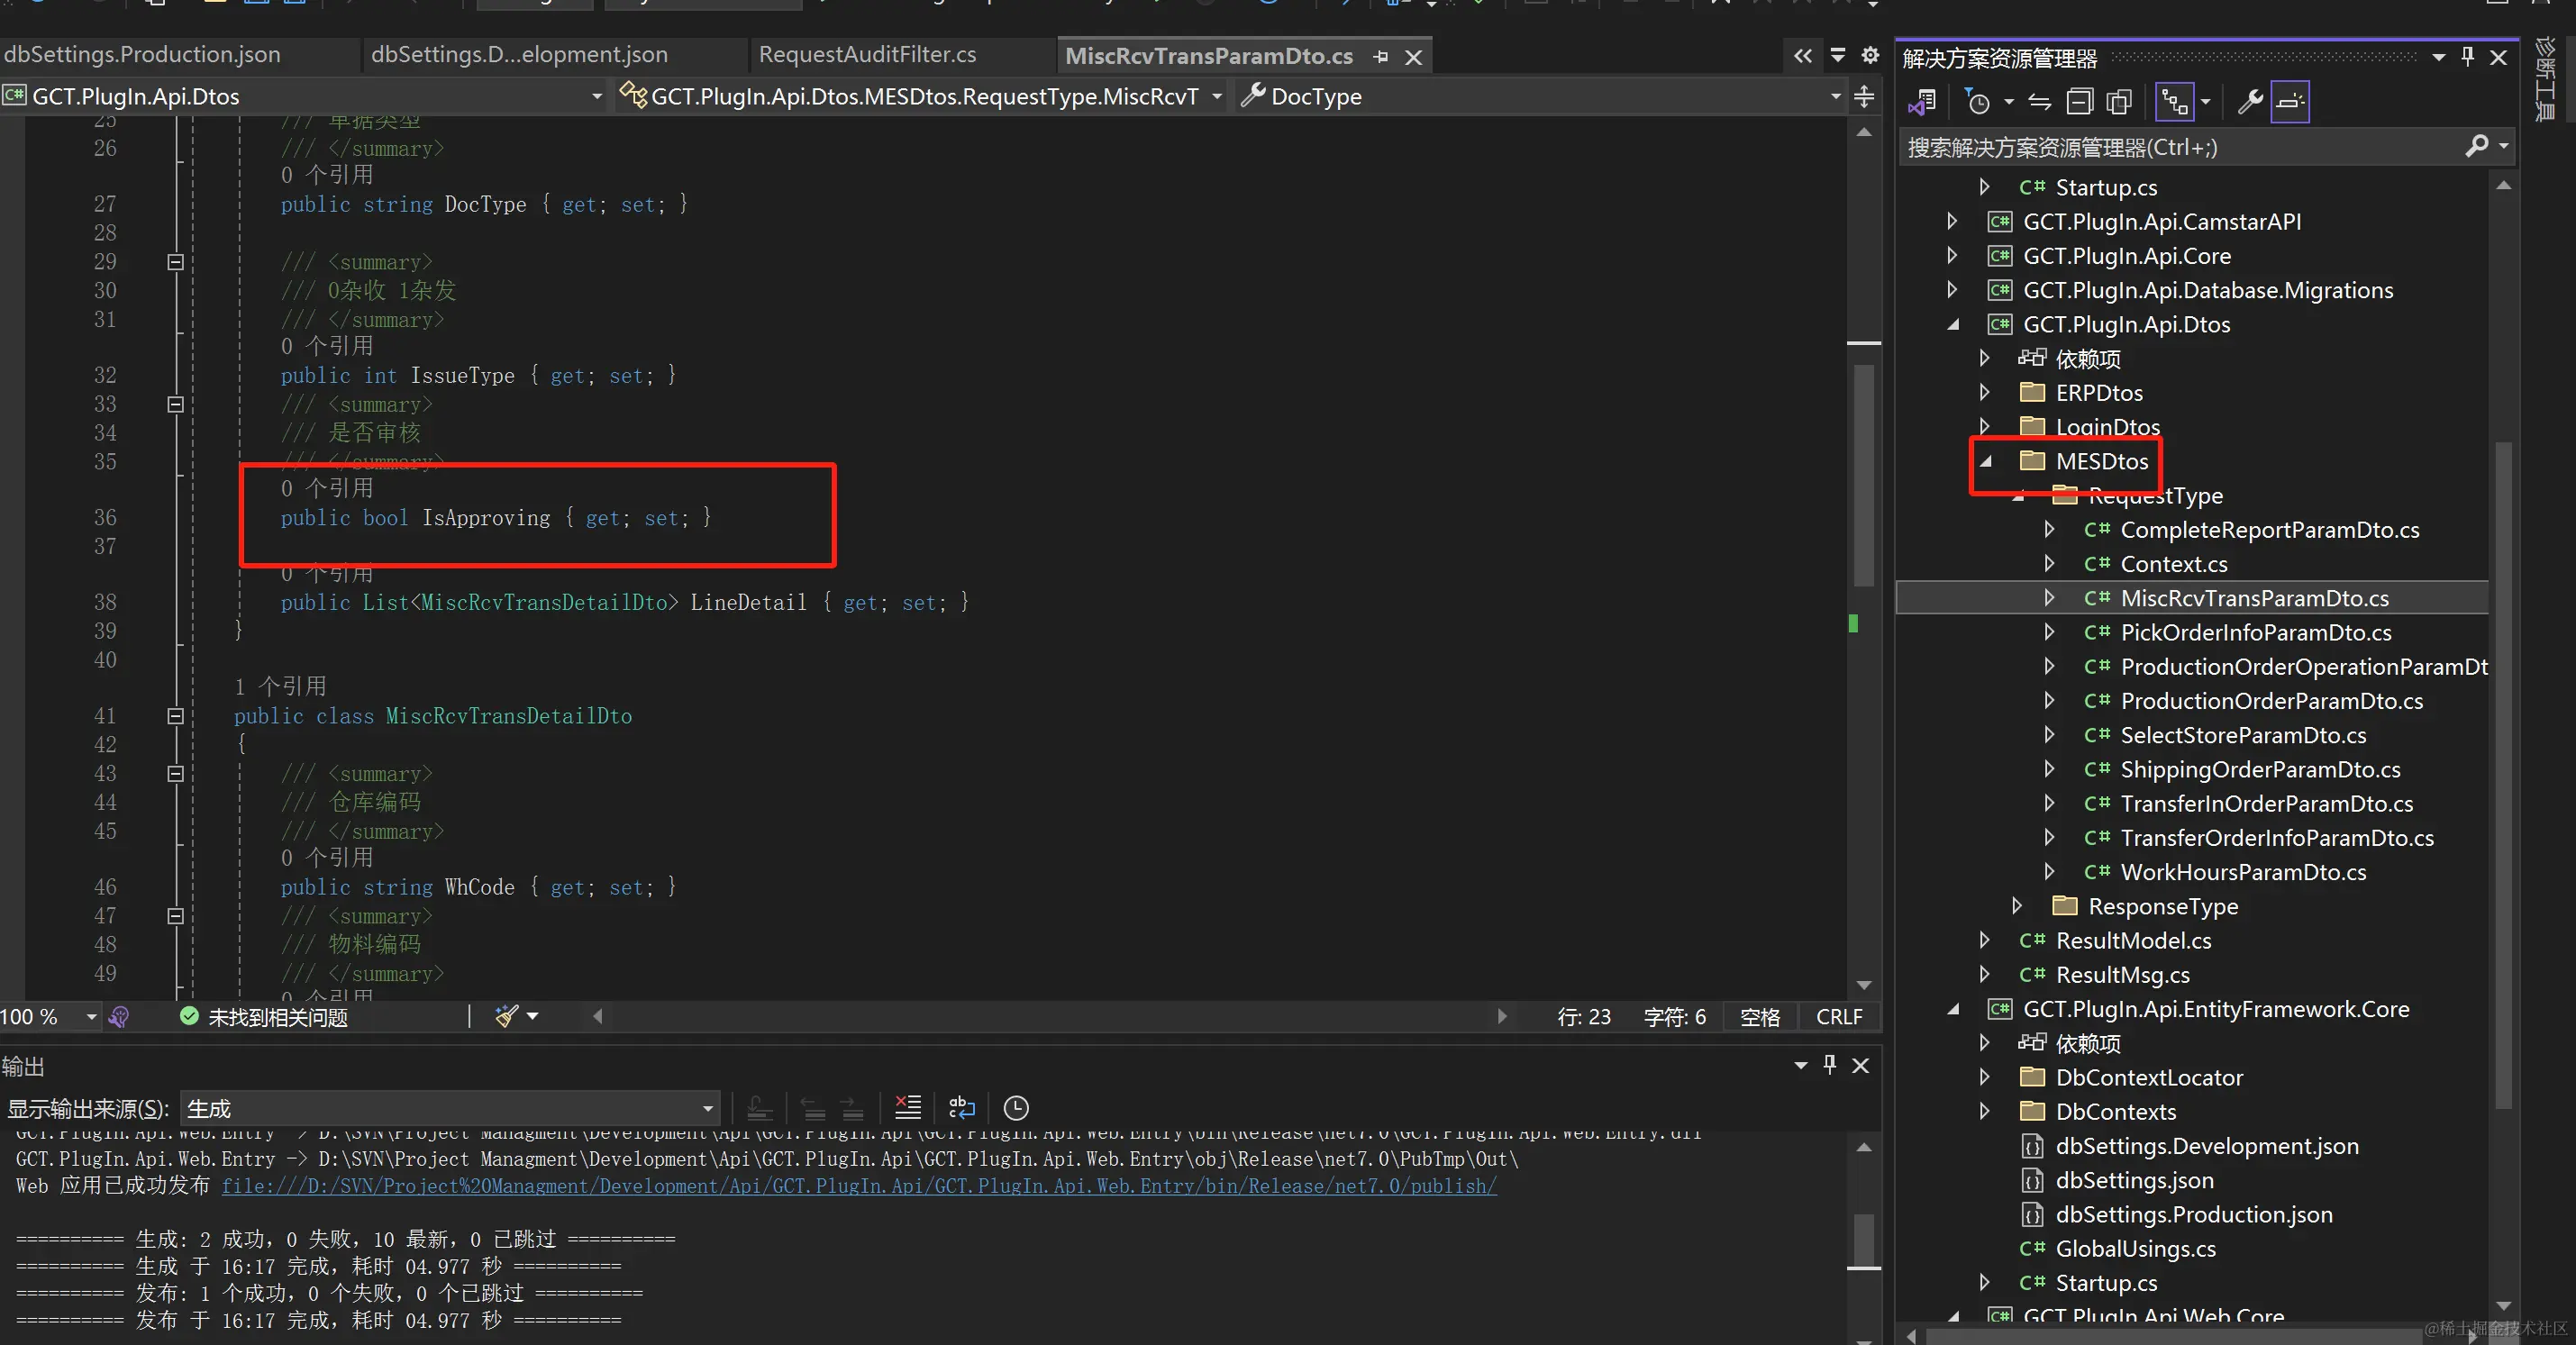Viewport: 2576px width, 1345px height.
Task: Open the publish folder file link
Action: click(x=858, y=1186)
